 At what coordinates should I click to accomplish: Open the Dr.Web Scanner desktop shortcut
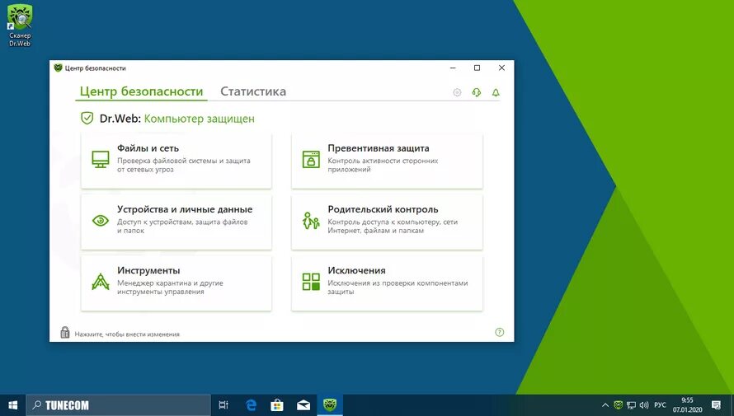point(20,25)
